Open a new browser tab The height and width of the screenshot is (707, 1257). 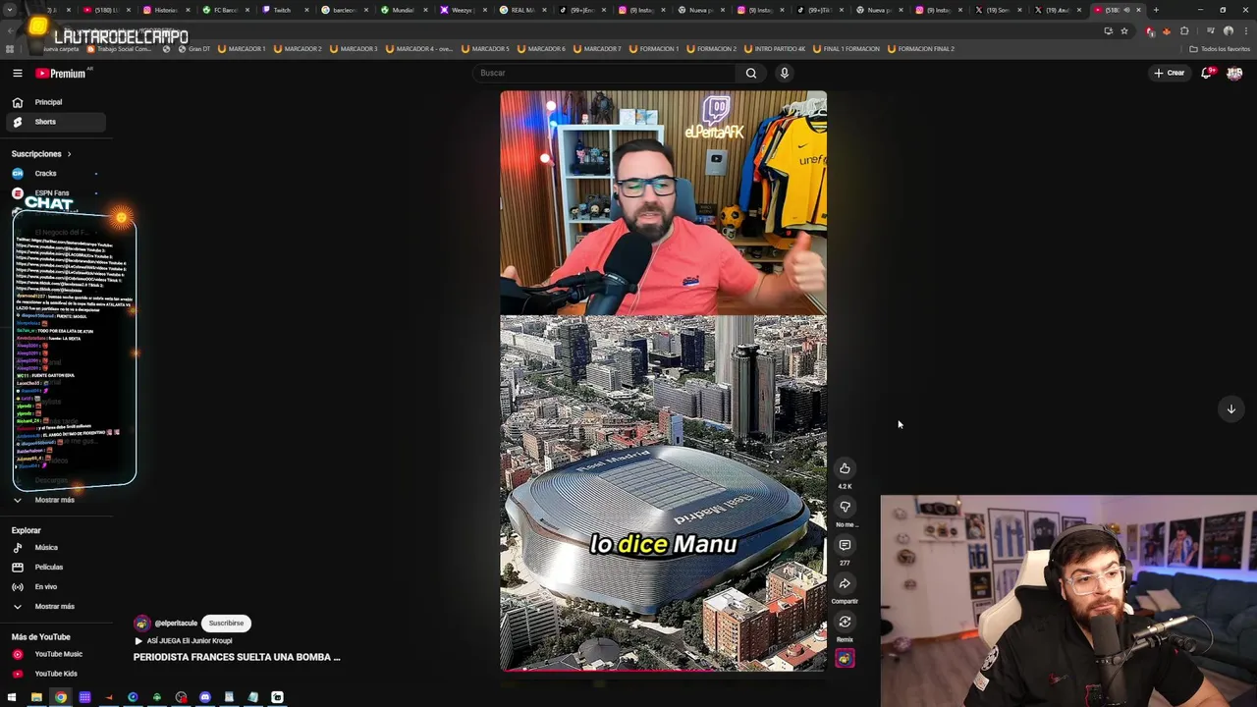coord(1156,10)
